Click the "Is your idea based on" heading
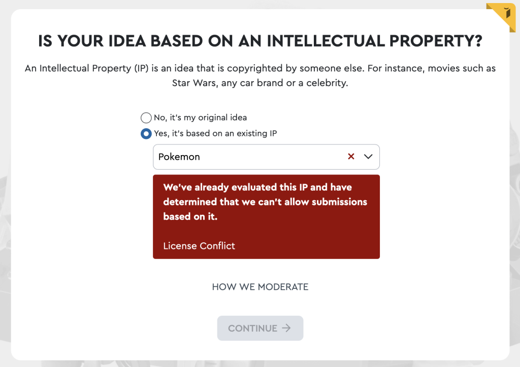The height and width of the screenshot is (367, 520). click(x=260, y=42)
